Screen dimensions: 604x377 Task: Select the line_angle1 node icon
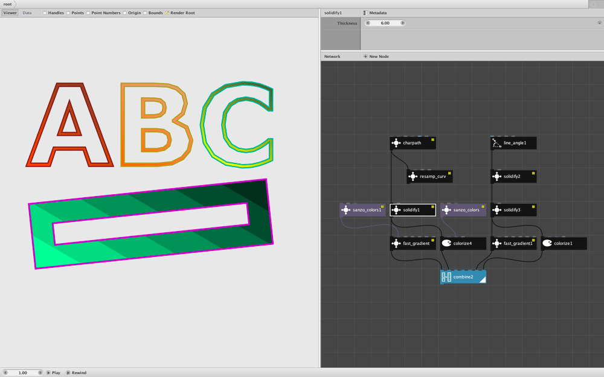coord(497,143)
